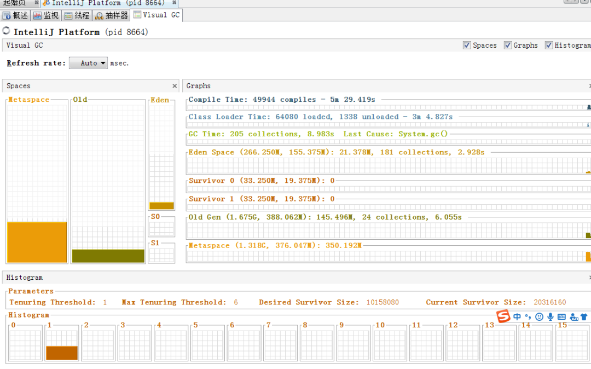The image size is (591, 369).
Task: Toggle the Histogram checkbox
Action: point(549,45)
